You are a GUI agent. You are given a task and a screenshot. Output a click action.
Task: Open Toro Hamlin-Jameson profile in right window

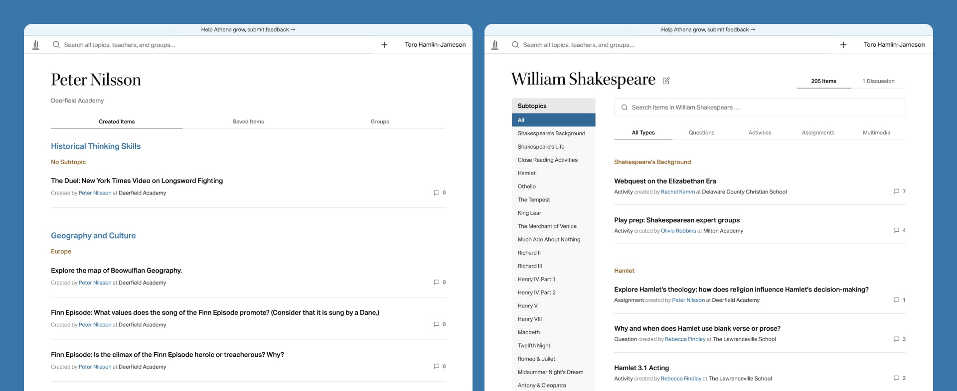coord(894,45)
